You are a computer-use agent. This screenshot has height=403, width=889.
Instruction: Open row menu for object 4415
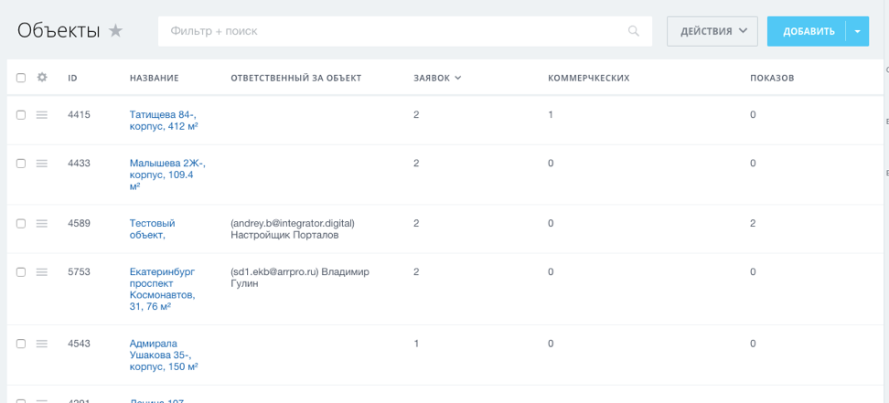42,114
